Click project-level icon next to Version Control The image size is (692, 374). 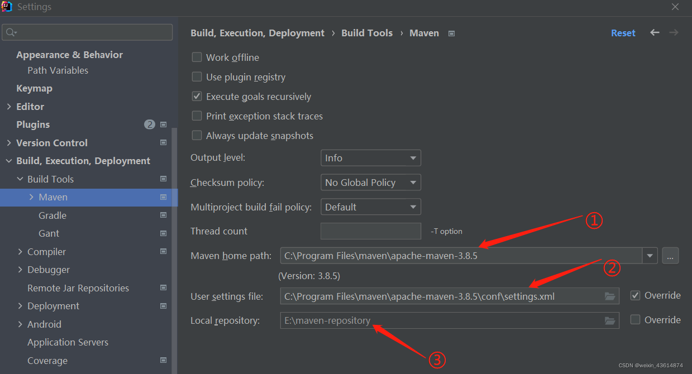point(164,143)
